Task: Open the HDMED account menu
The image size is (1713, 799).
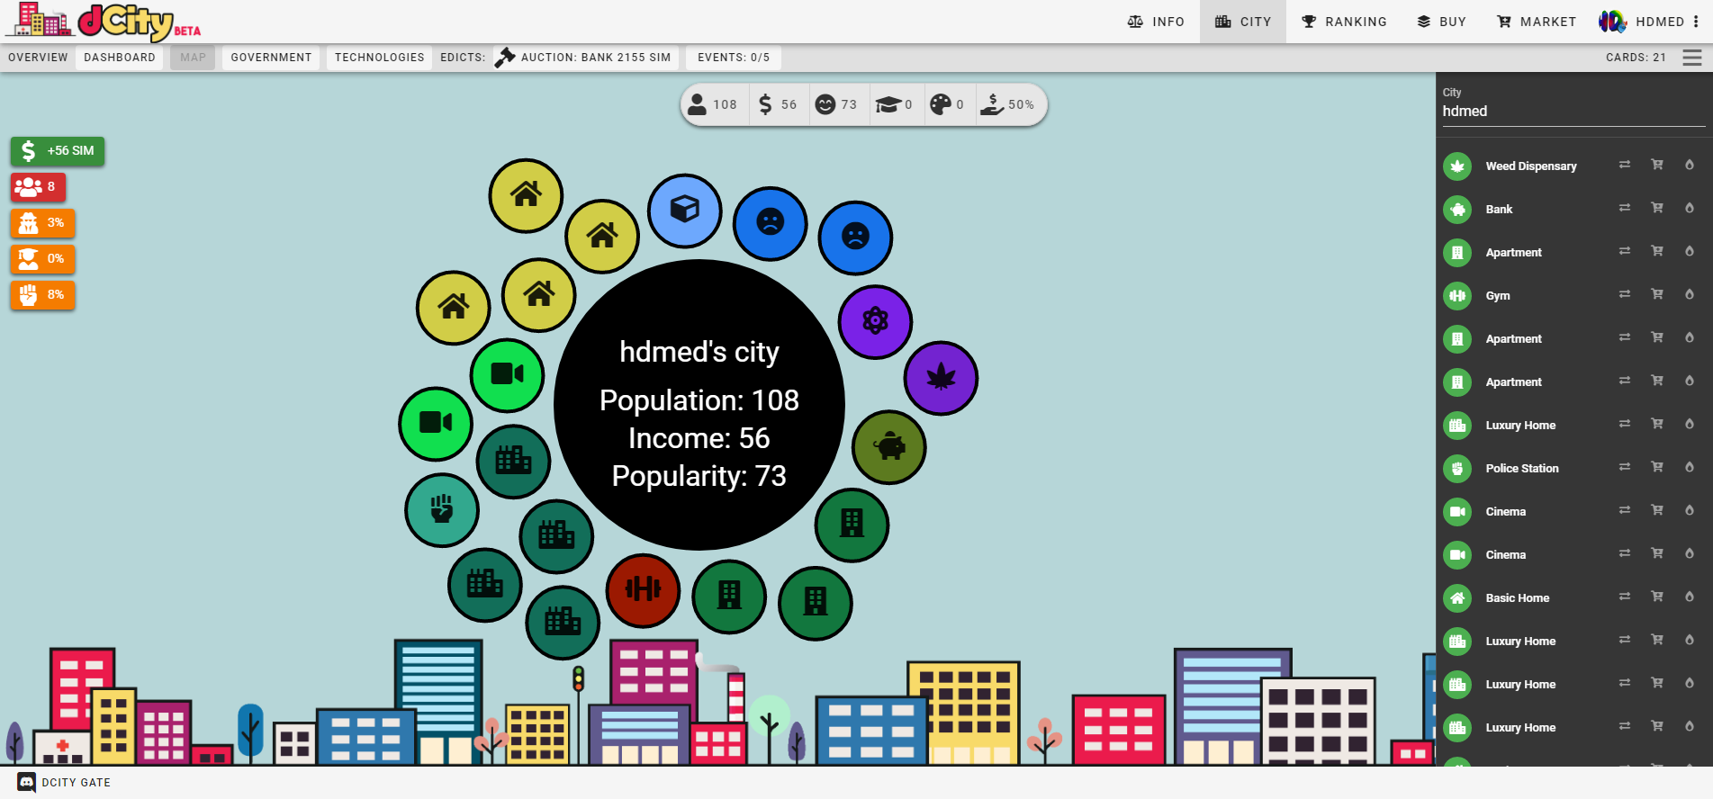Action: [1648, 22]
